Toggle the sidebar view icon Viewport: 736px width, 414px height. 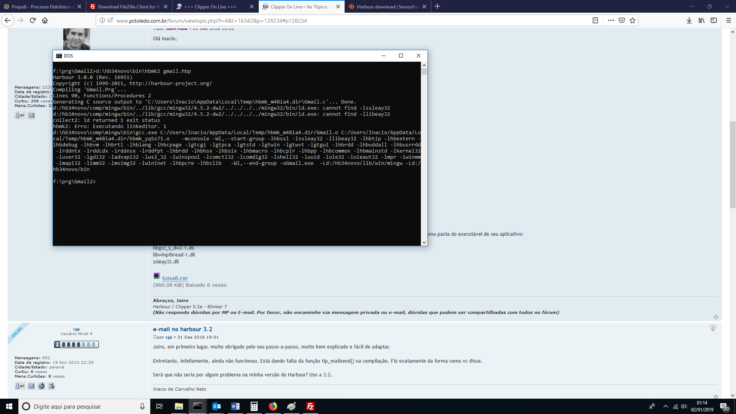tap(714, 20)
